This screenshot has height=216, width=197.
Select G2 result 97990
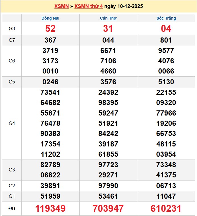click(108, 186)
